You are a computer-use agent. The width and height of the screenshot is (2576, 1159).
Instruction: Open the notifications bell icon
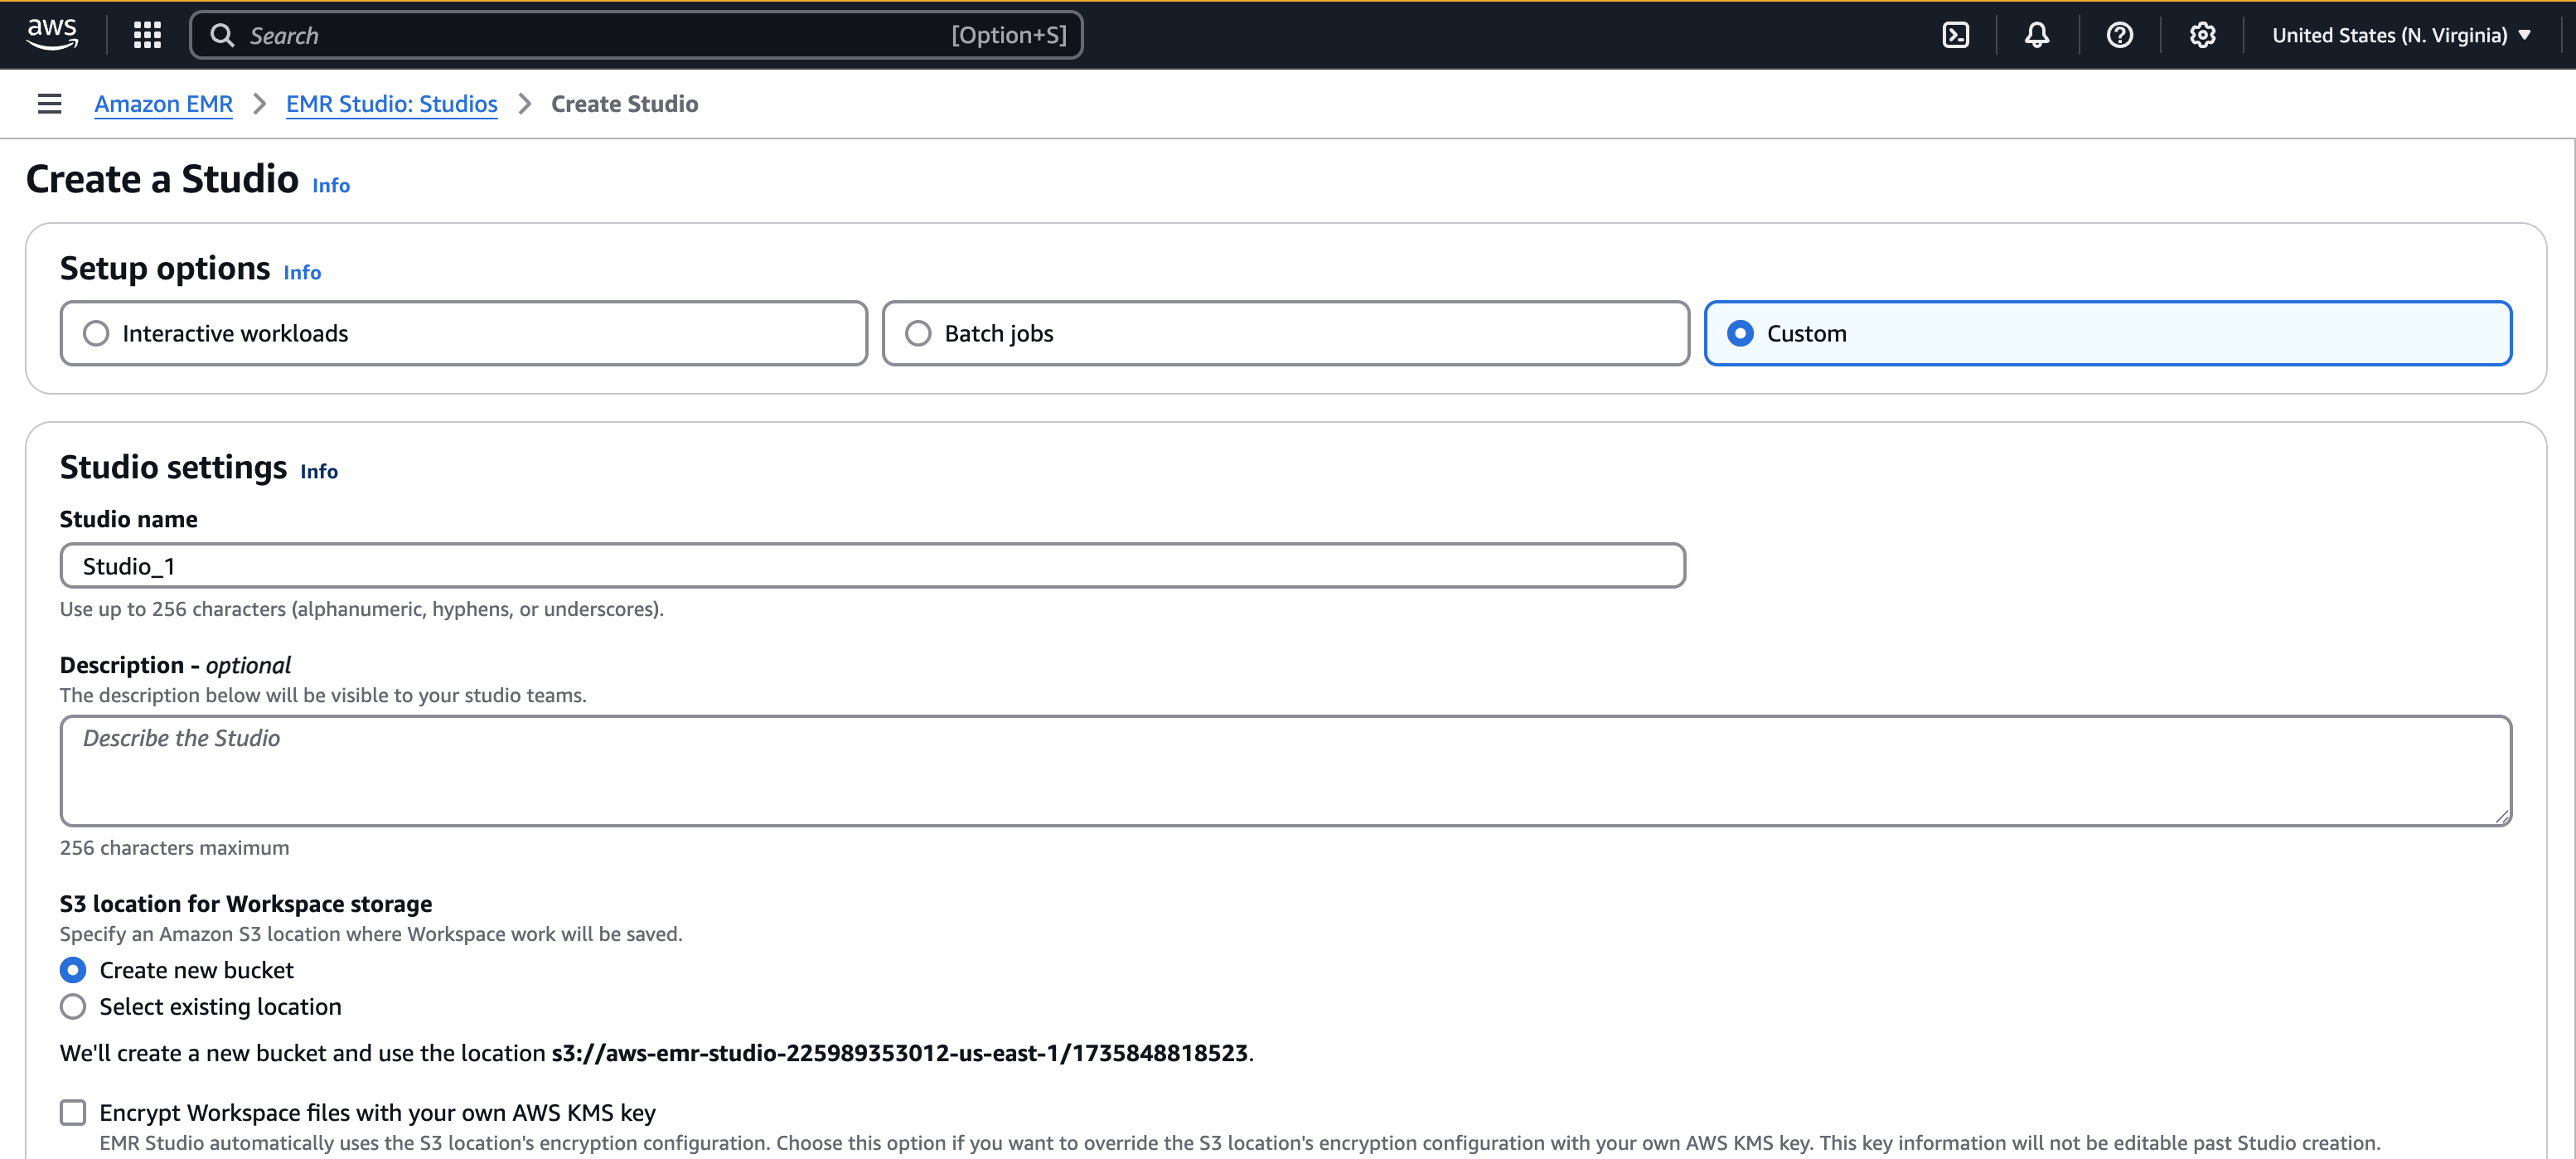pos(2038,34)
